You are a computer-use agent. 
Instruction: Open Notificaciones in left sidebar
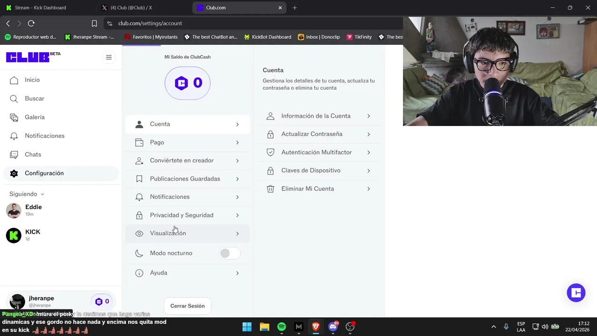point(61,136)
